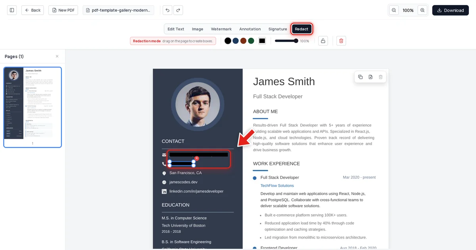Pick the dark blue redaction color

[x=236, y=41]
